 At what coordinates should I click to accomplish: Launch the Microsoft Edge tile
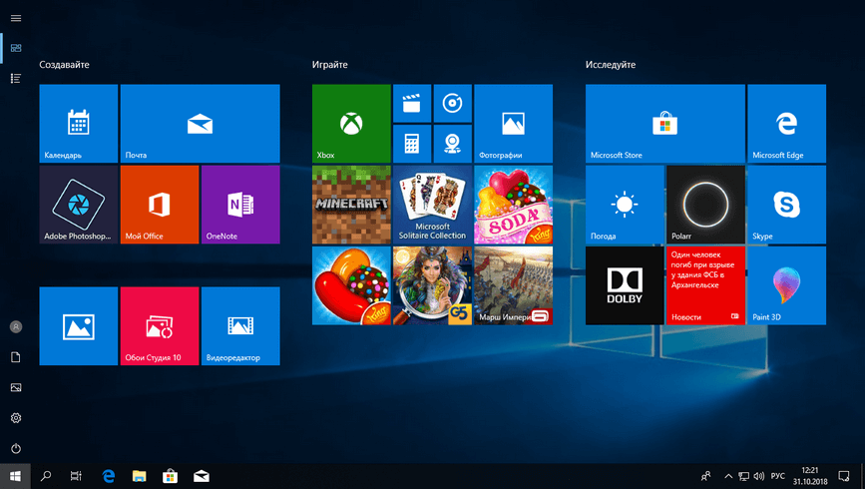coord(786,123)
